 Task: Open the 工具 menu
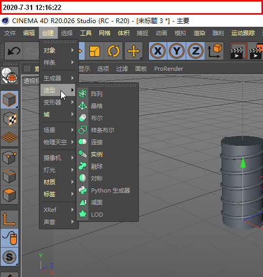coord(86,33)
